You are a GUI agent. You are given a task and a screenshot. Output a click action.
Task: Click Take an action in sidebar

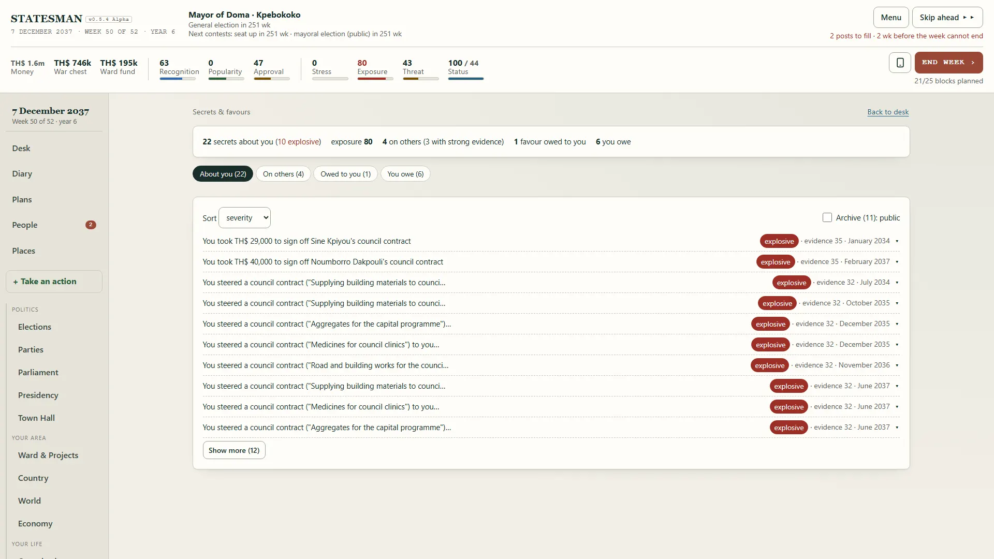coord(54,282)
